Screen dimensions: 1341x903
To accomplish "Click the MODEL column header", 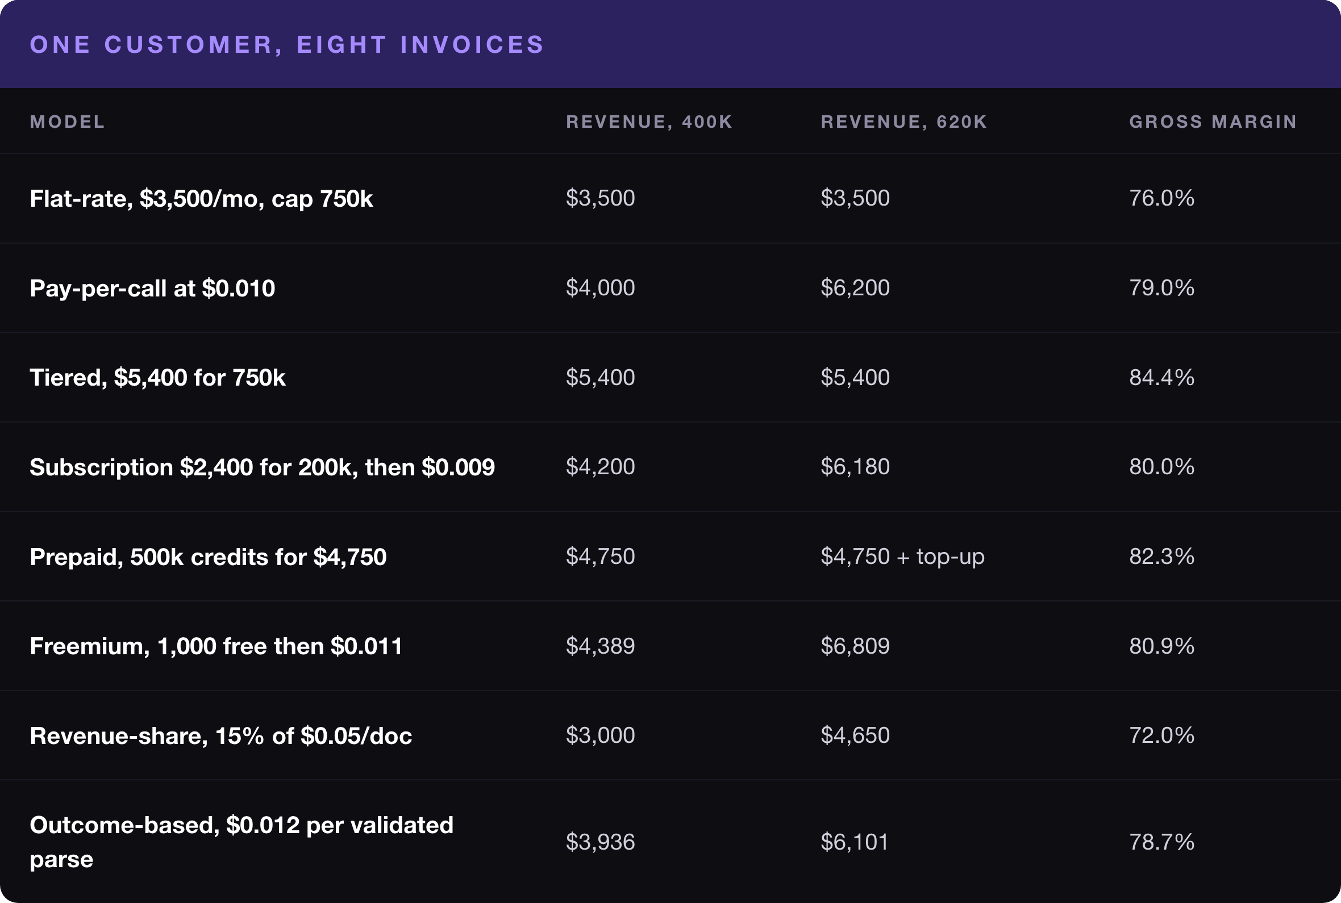I will point(68,122).
